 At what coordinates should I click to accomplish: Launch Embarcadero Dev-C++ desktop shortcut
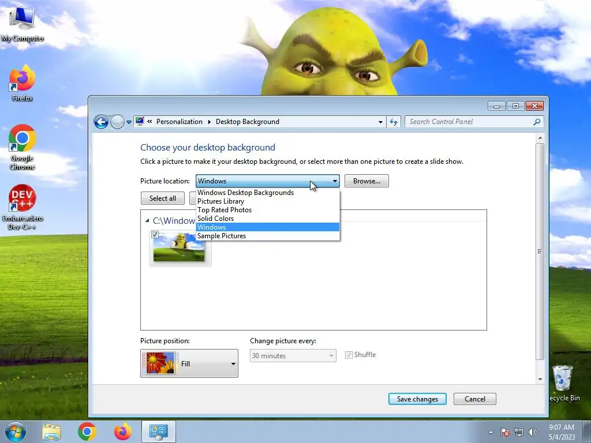click(x=22, y=207)
